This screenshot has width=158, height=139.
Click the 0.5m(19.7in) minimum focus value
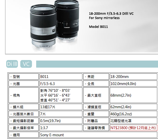50,121
